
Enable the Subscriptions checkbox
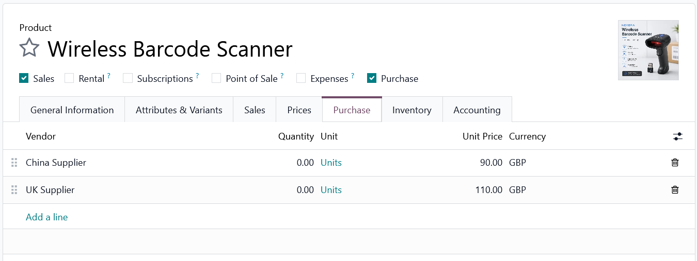pos(128,78)
